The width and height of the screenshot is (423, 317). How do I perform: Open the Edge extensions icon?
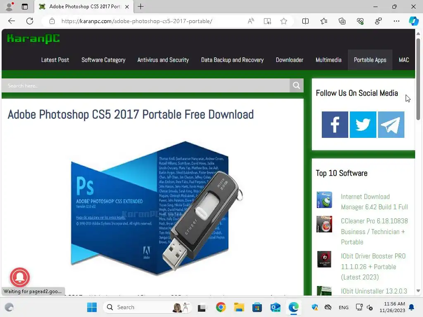tap(378, 21)
